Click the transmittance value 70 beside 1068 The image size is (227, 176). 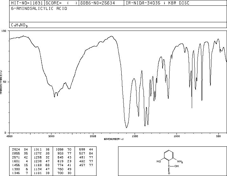coord(69,150)
